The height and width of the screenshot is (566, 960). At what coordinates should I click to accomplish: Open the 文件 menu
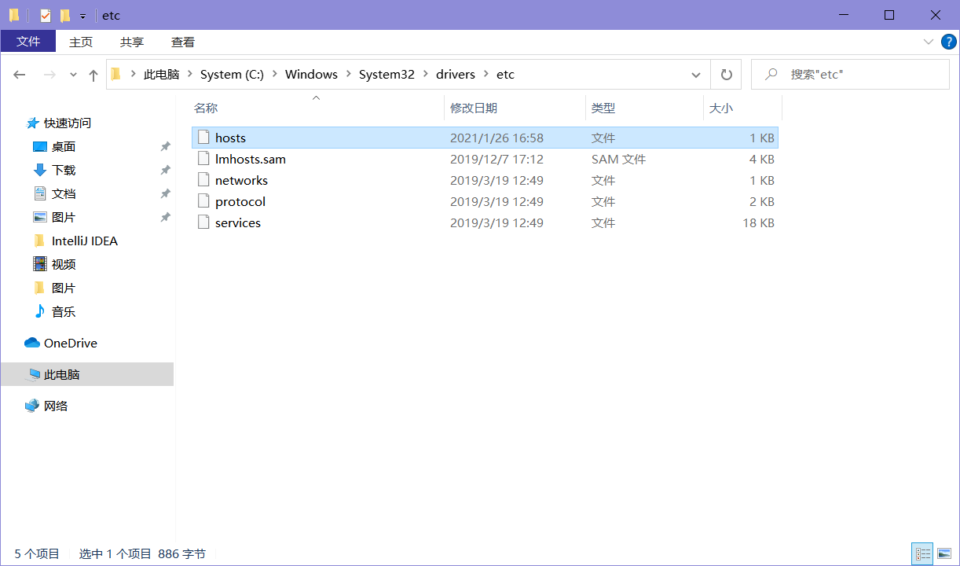(x=28, y=42)
